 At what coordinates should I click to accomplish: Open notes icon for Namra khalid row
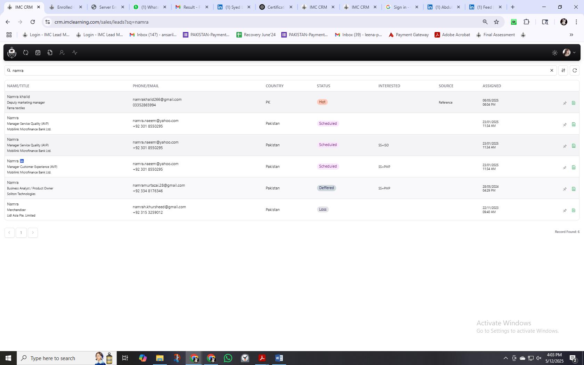point(574,103)
